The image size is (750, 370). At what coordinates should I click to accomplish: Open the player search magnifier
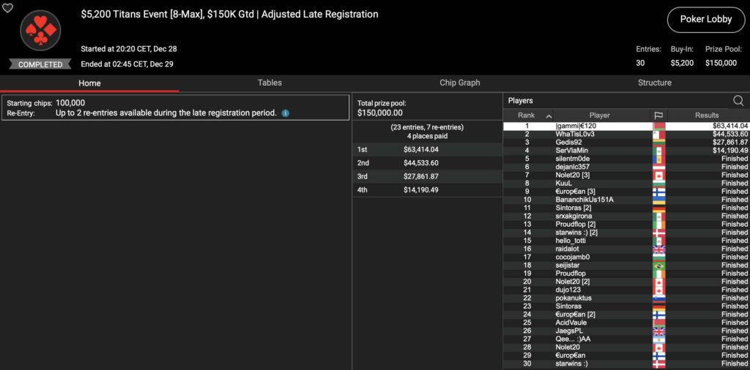(x=738, y=101)
